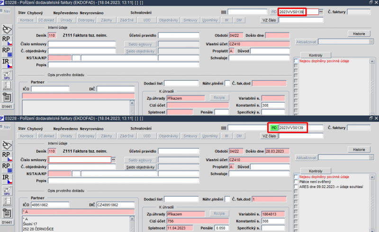Open the Zádržné tab in lower window
Image resolution: width=379 pixels, height=232 pixels.
pos(126,136)
